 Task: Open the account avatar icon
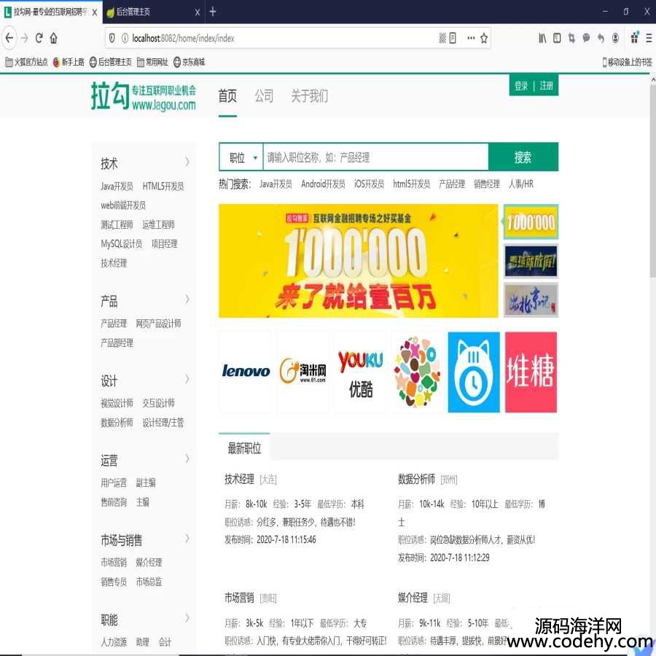pyautogui.click(x=615, y=38)
